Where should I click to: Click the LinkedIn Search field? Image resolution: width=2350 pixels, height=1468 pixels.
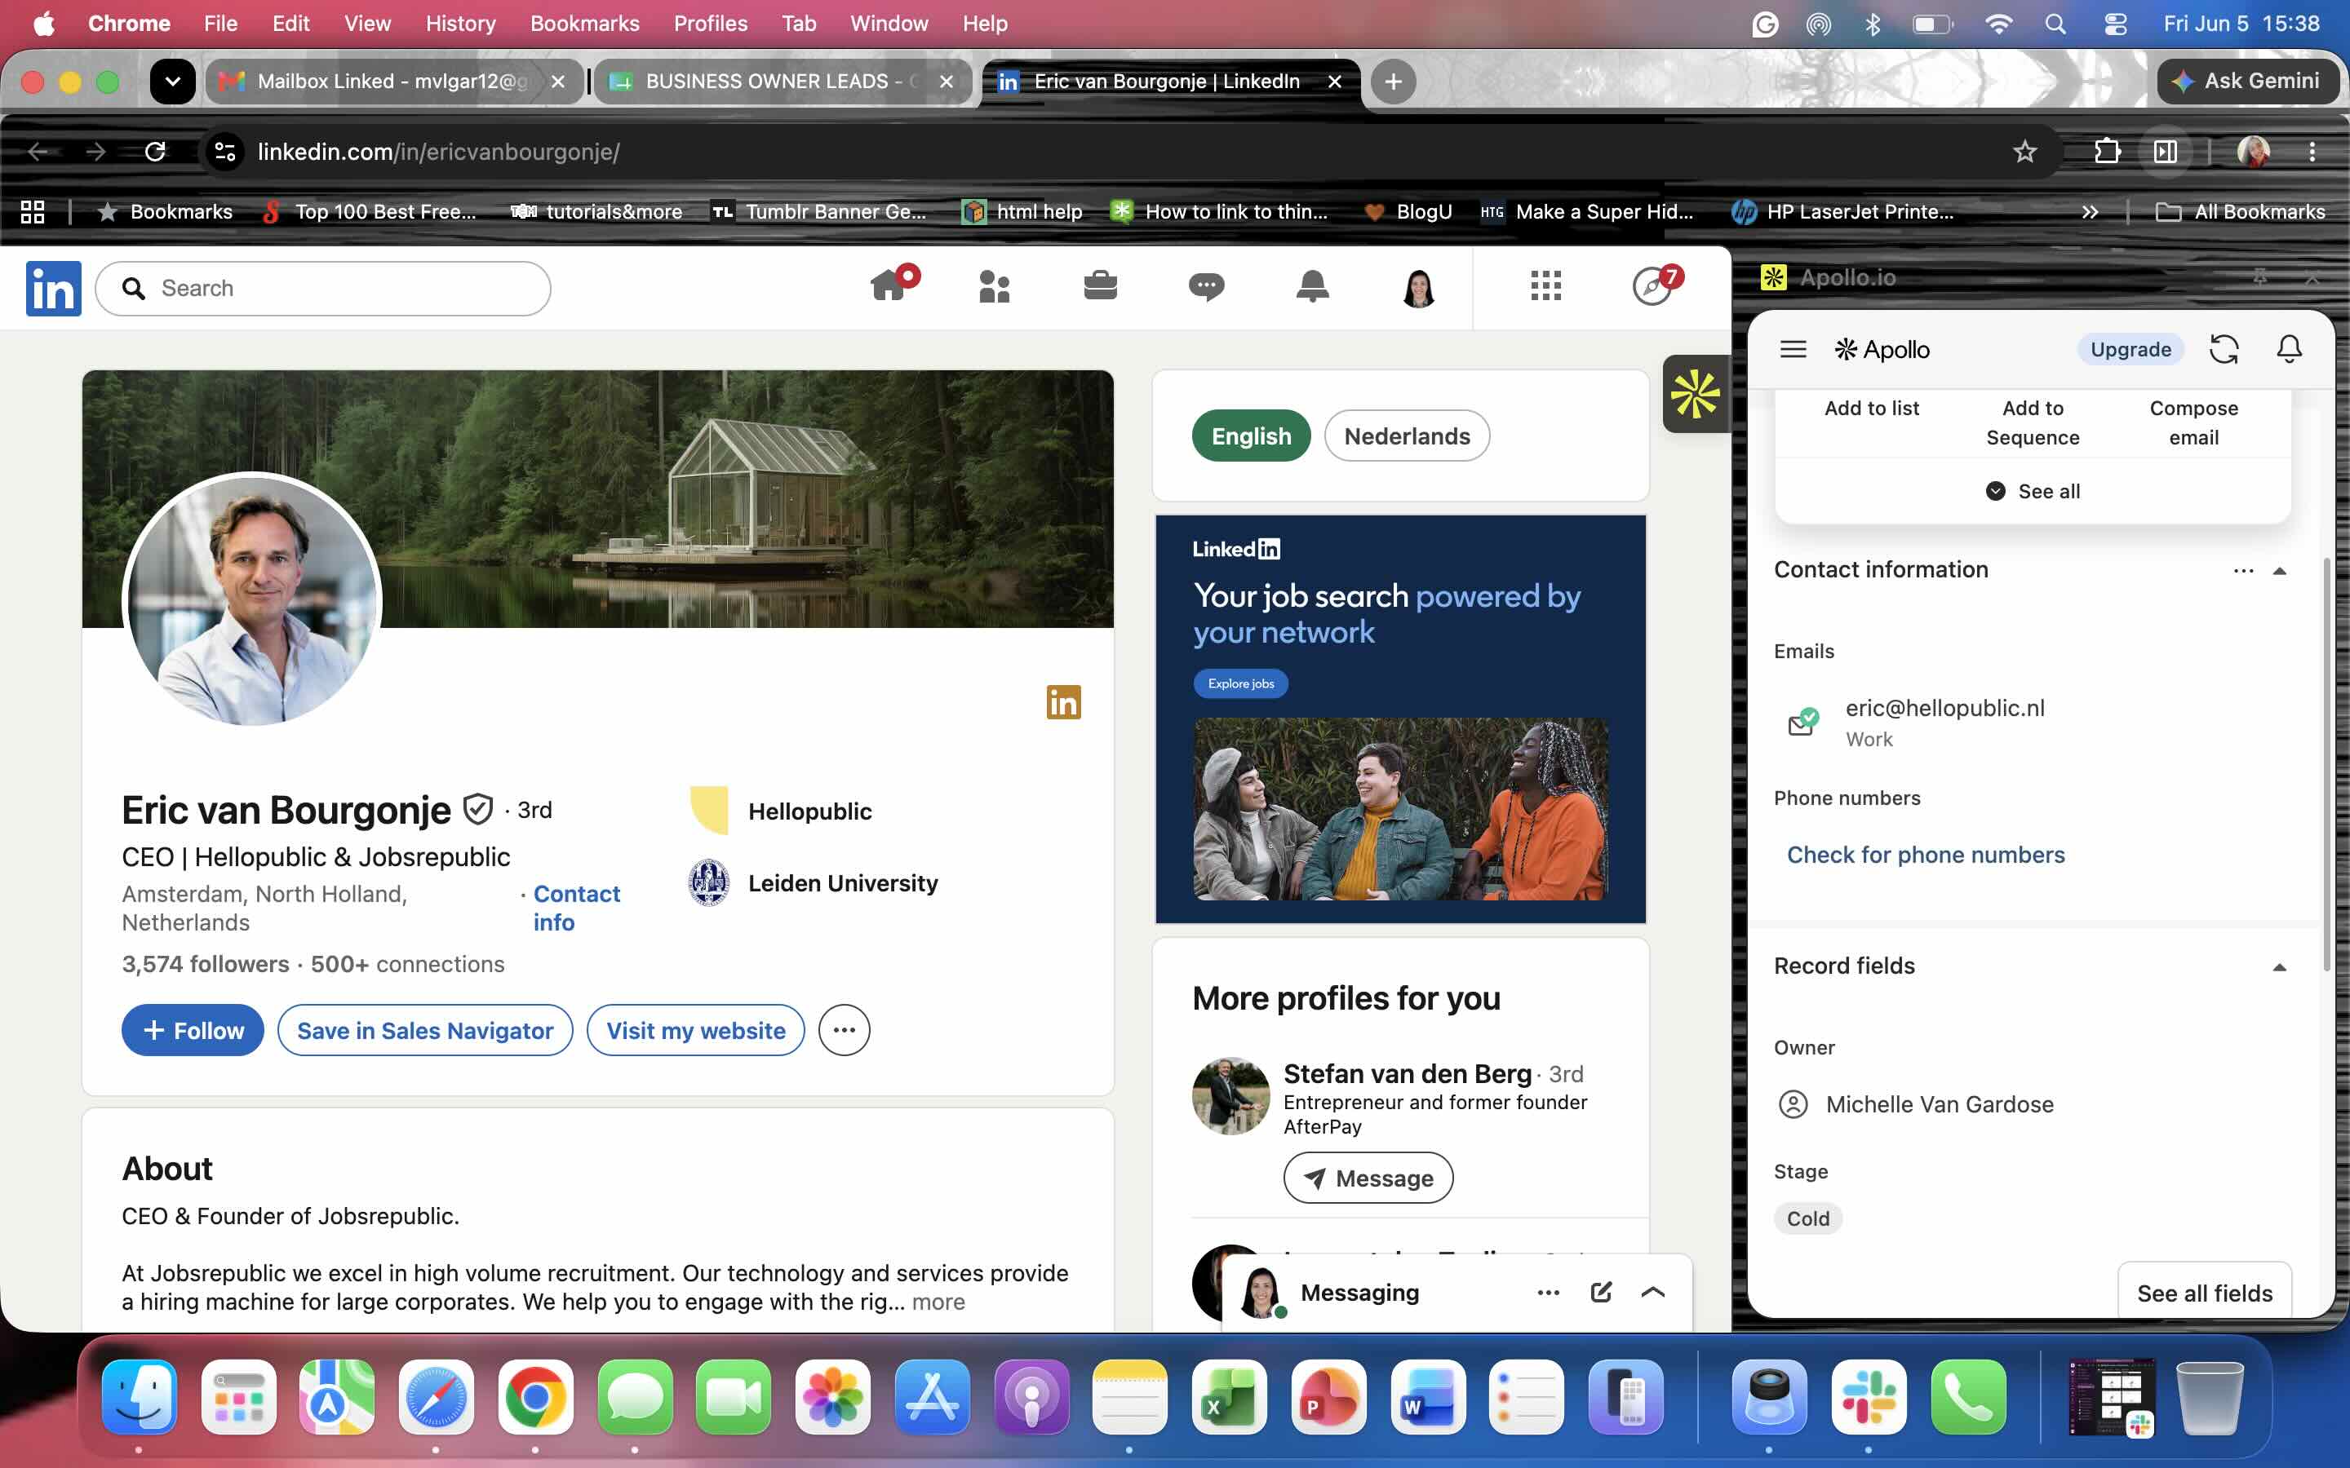(x=323, y=289)
